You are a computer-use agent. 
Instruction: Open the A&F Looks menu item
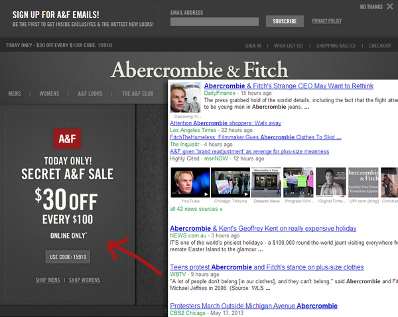(90, 94)
